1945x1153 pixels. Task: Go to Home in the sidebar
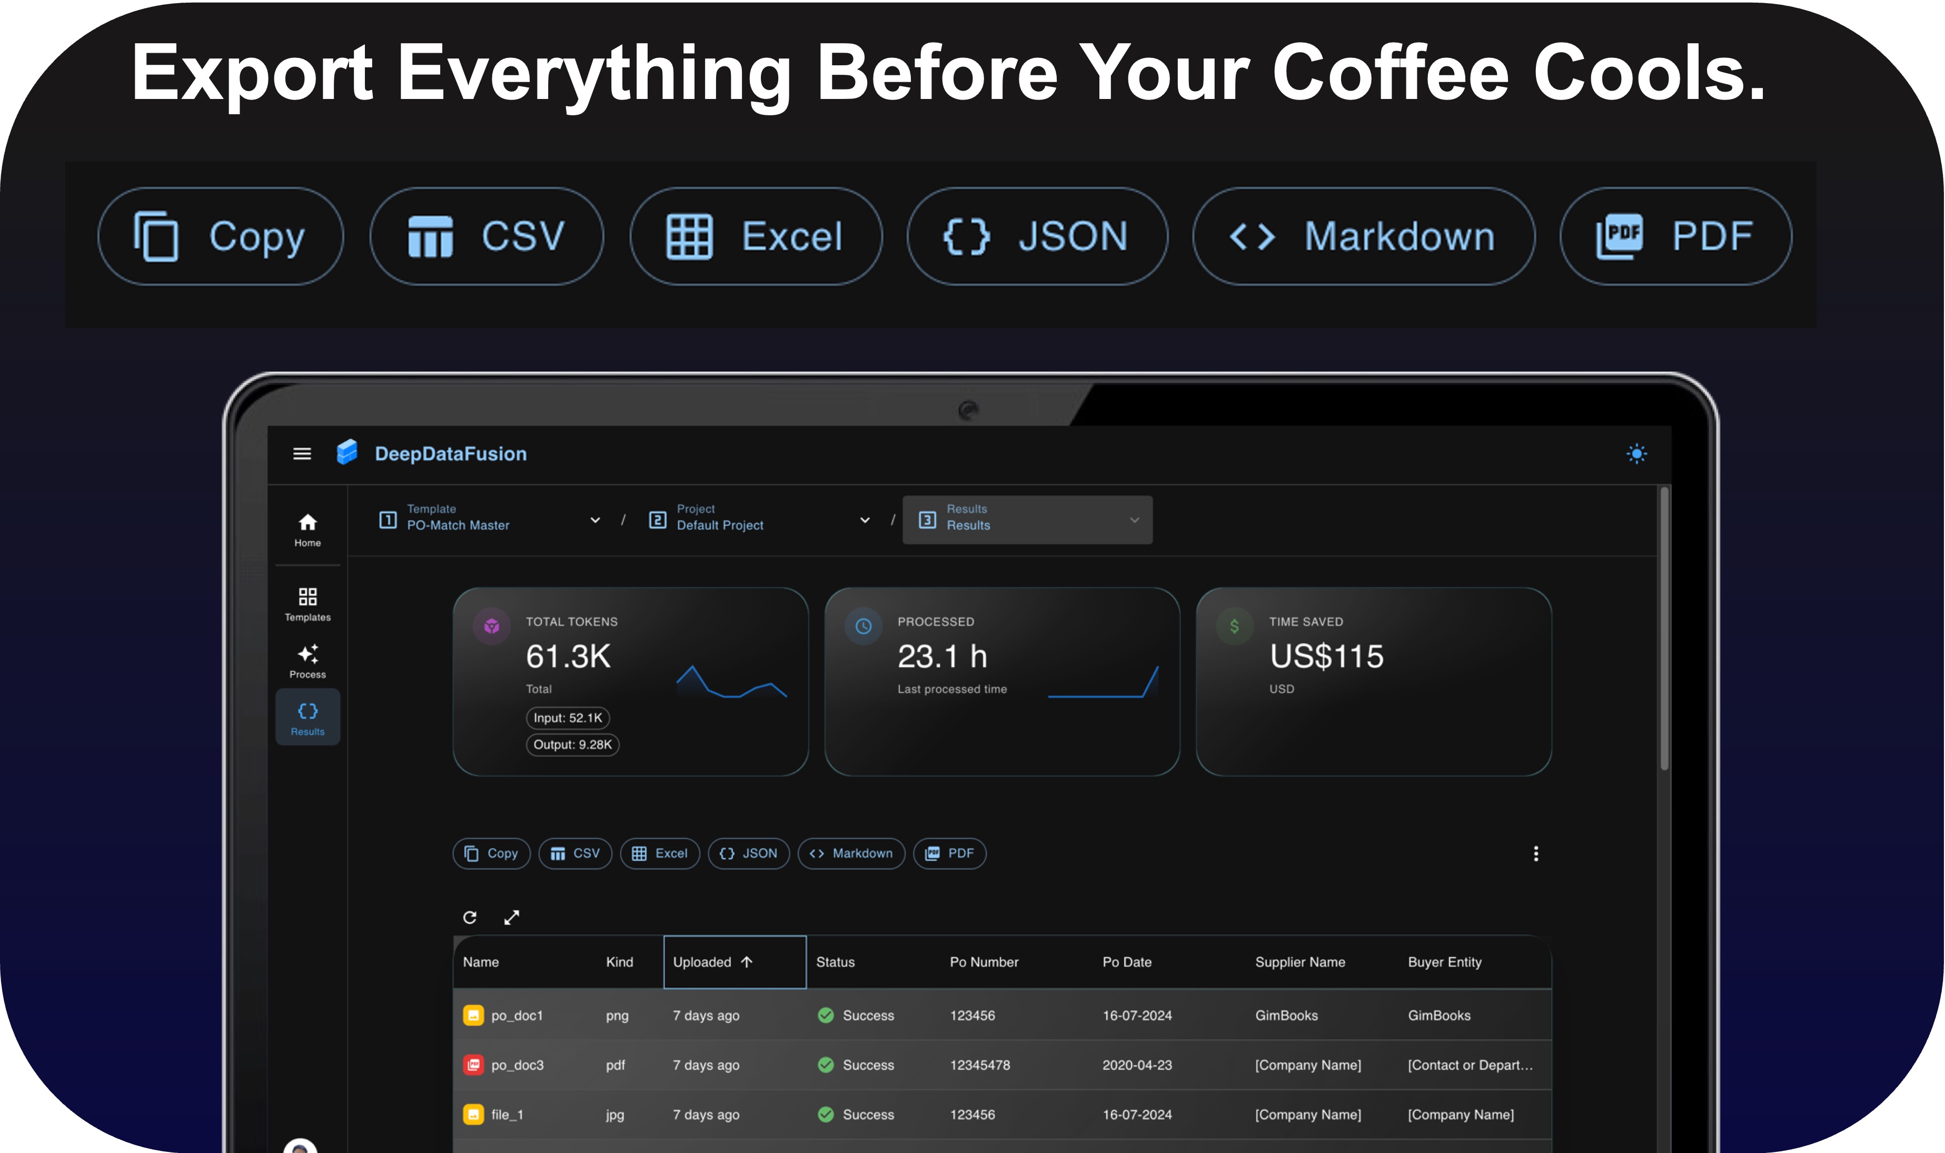tap(307, 529)
